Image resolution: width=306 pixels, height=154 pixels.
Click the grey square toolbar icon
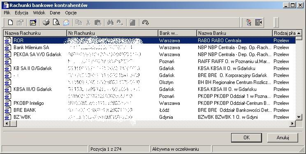pos(132,23)
